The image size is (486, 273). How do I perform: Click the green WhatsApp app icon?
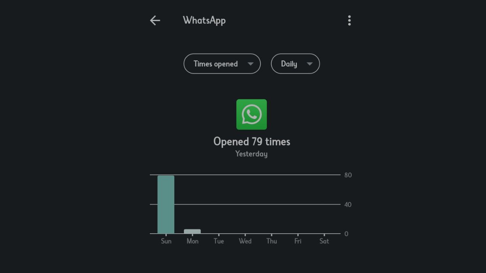tap(252, 114)
